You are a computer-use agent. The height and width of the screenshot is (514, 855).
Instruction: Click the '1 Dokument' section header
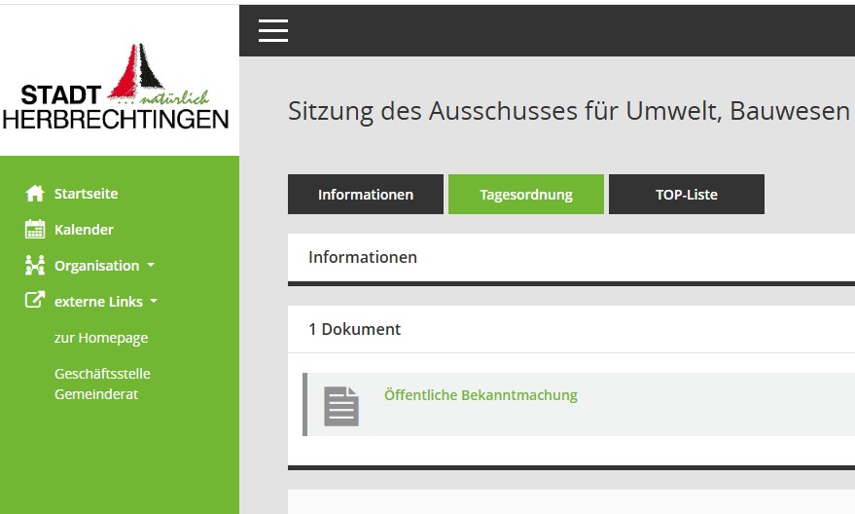pyautogui.click(x=354, y=329)
